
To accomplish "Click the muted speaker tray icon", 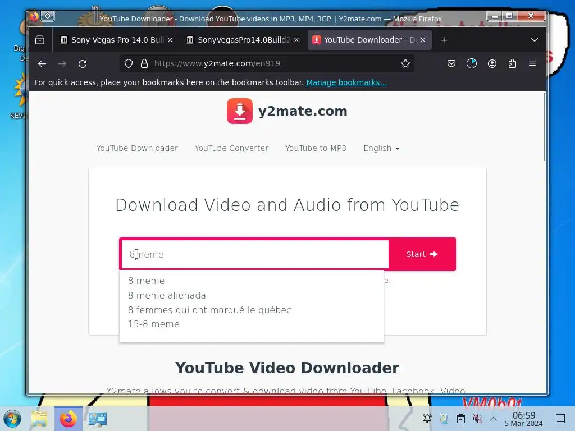I will [477, 419].
